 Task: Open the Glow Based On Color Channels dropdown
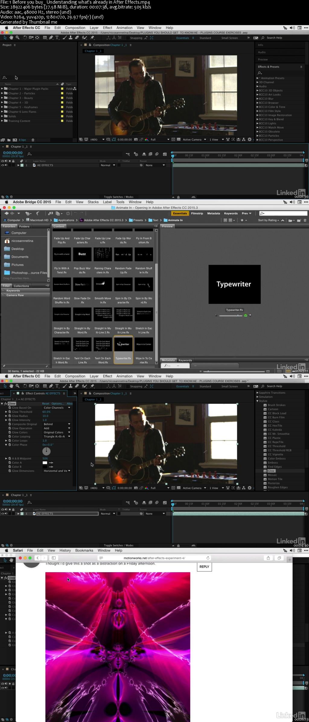(x=57, y=408)
